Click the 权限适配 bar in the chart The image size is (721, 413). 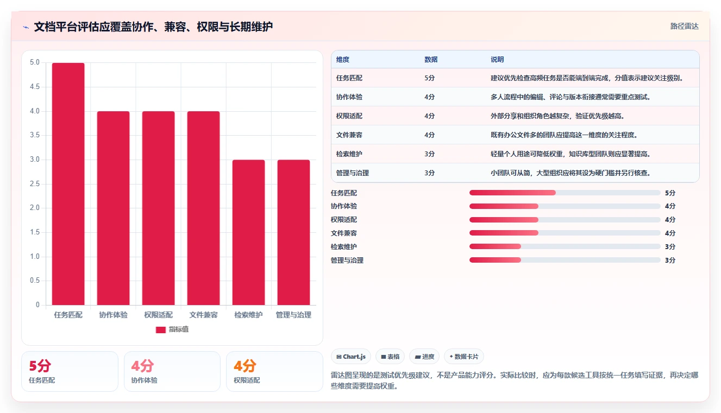tap(158, 208)
